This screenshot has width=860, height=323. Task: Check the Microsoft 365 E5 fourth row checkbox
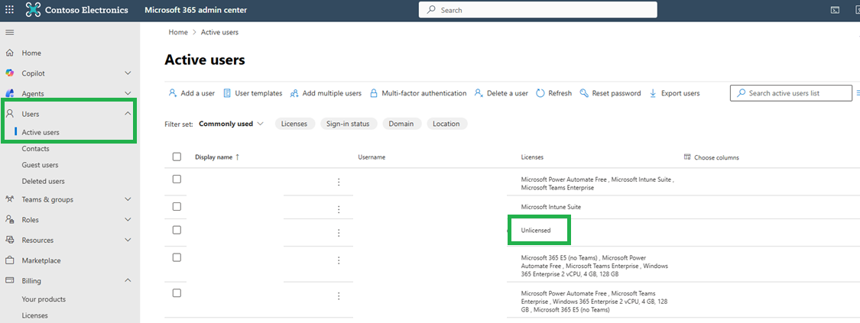coord(177,257)
